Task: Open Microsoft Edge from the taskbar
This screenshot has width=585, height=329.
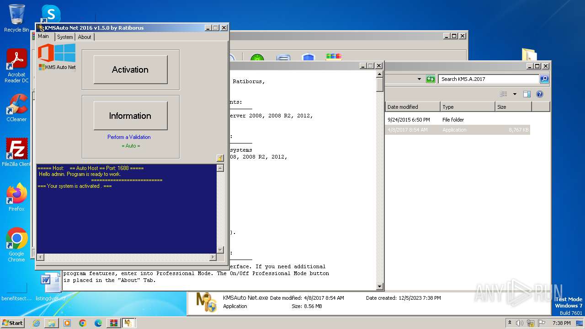Action: [98, 323]
